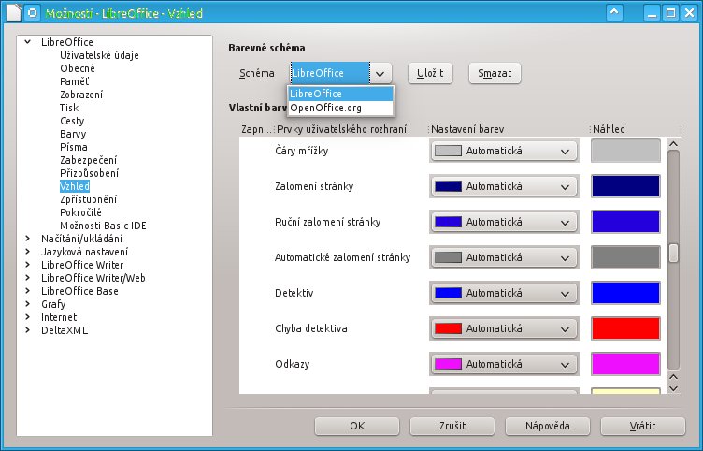Click the Prvky uživatelského rozhraní column header

pos(341,129)
